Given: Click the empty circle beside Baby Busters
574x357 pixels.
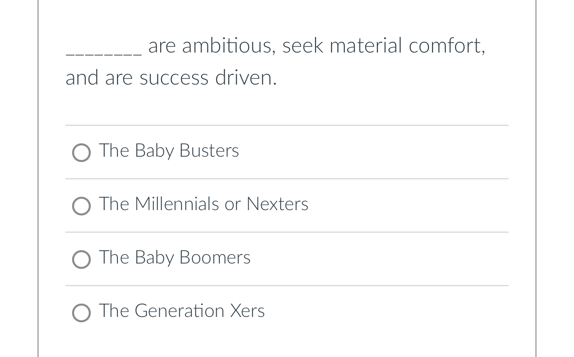Looking at the screenshot, I should click(x=81, y=153).
